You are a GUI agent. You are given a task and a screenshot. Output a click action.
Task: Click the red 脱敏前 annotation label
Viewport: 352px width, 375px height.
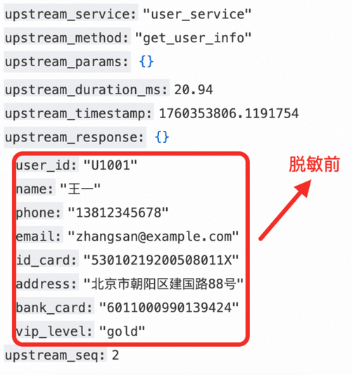coord(315,165)
